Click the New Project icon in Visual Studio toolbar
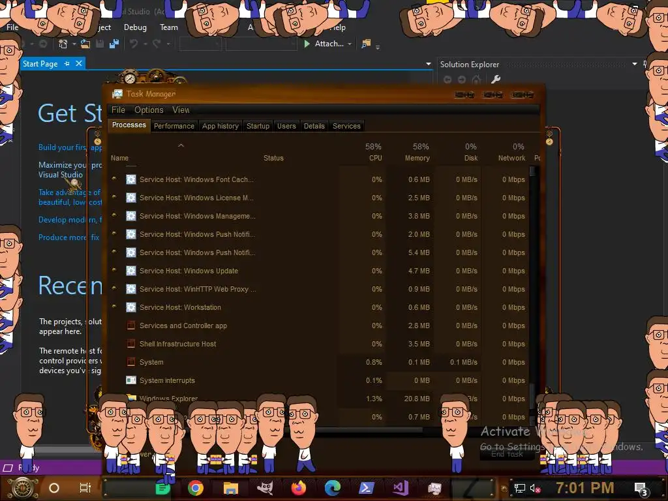 (x=63, y=44)
